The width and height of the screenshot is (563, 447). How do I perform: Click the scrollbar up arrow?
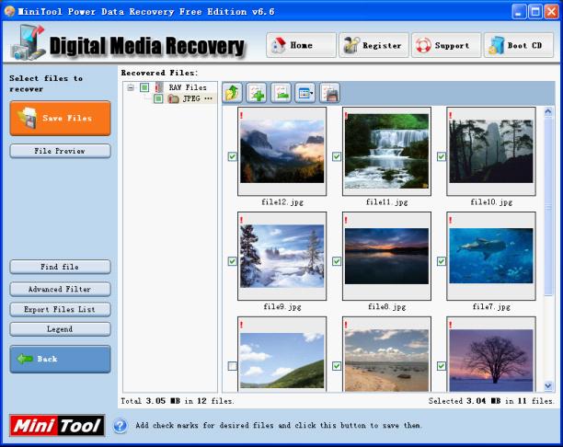click(x=548, y=111)
